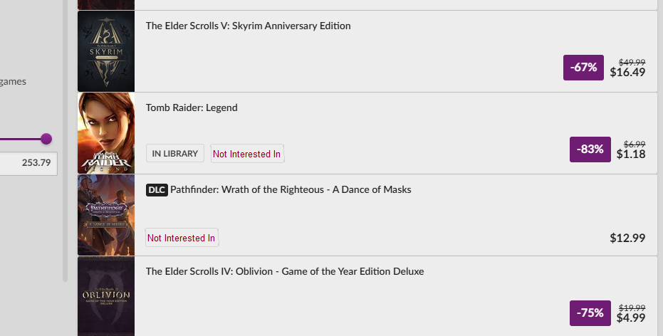Open Pathfinder: Wrath of the Righteous DLC title
The height and width of the screenshot is (336, 663).
(291, 190)
